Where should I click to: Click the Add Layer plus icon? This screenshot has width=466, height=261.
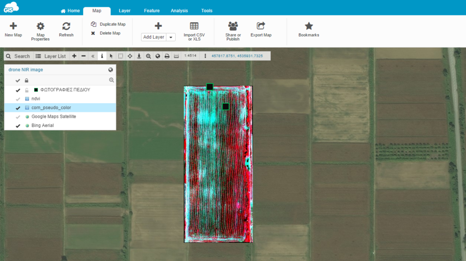point(158,26)
